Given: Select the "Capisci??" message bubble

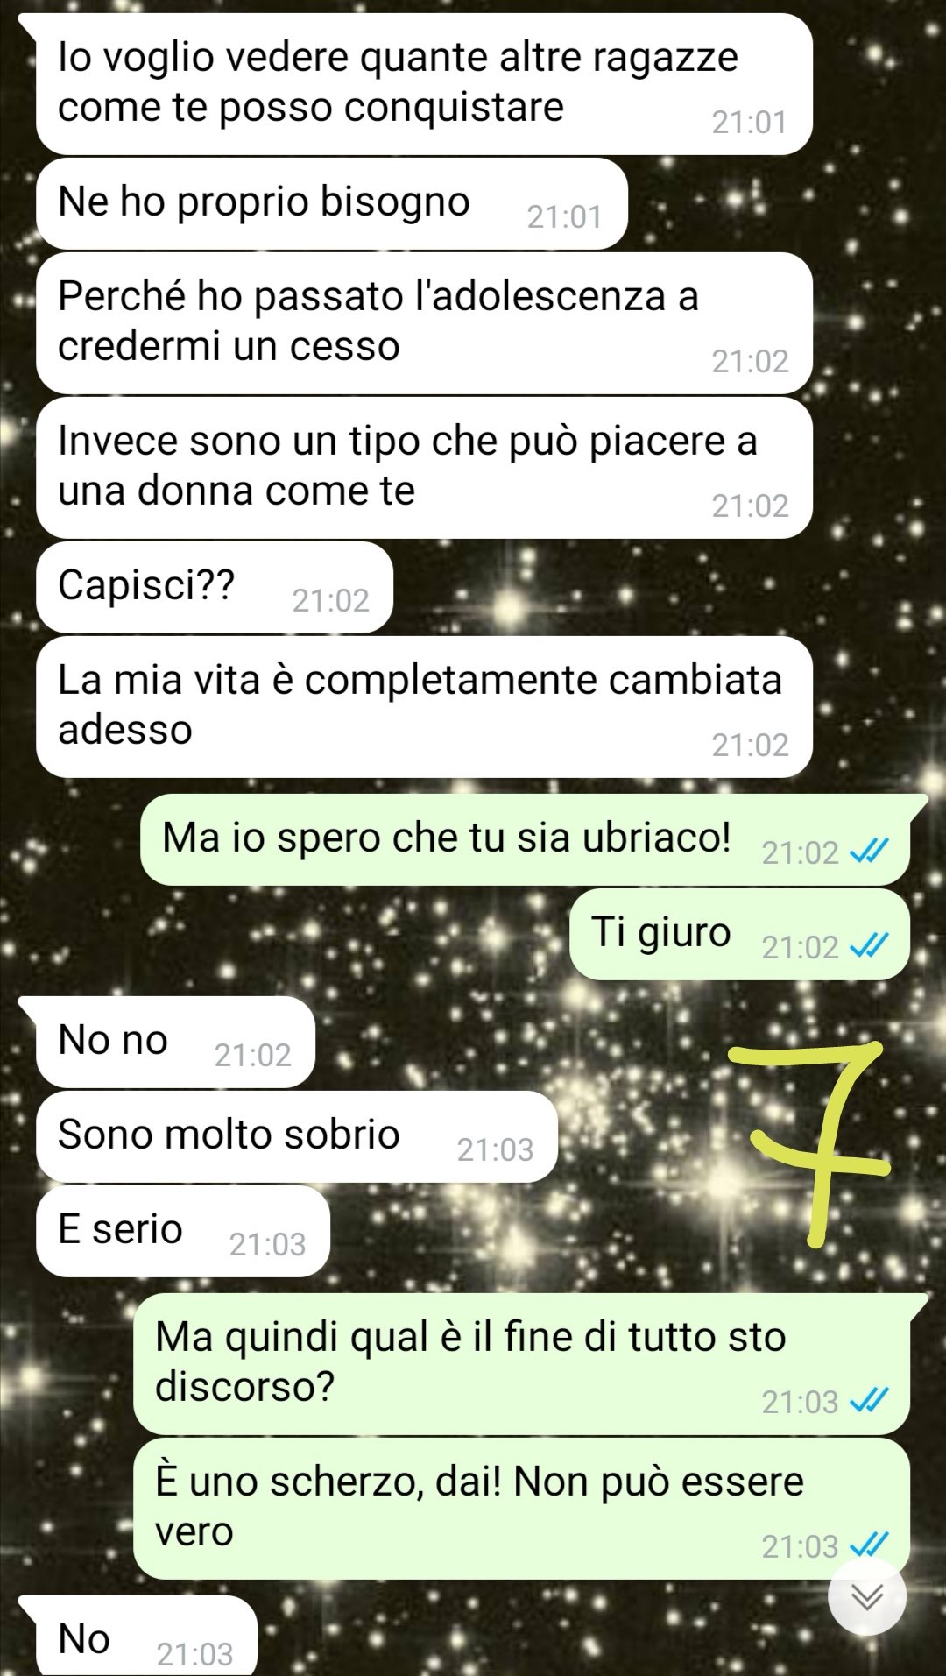Looking at the screenshot, I should pyautogui.click(x=215, y=587).
